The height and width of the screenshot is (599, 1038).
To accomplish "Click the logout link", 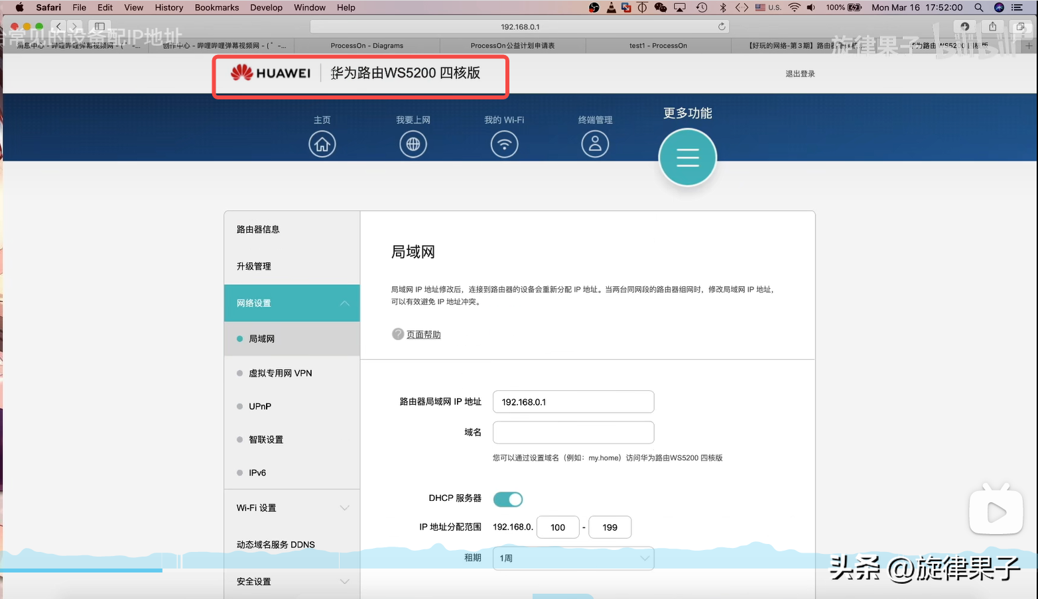I will tap(800, 74).
